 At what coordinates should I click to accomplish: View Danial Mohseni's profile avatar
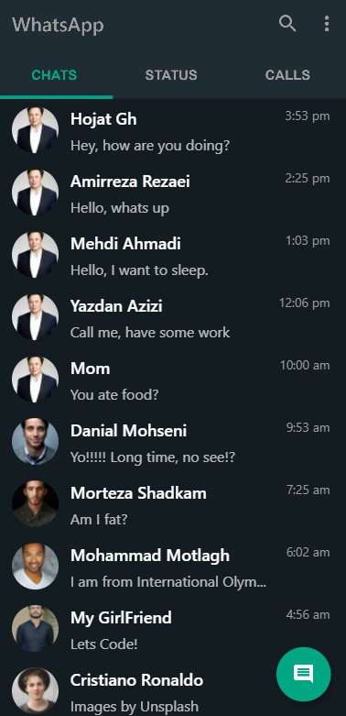pyautogui.click(x=35, y=442)
